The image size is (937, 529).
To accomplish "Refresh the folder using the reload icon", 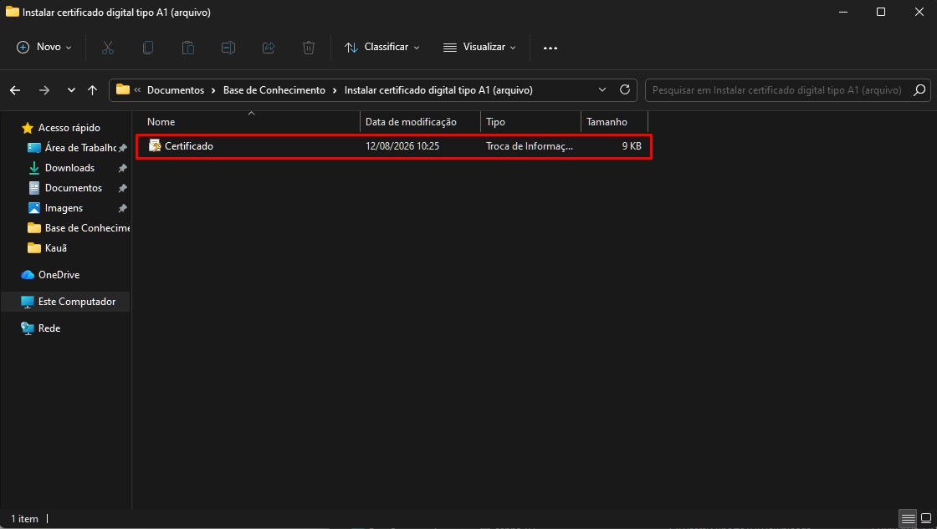I will (624, 89).
